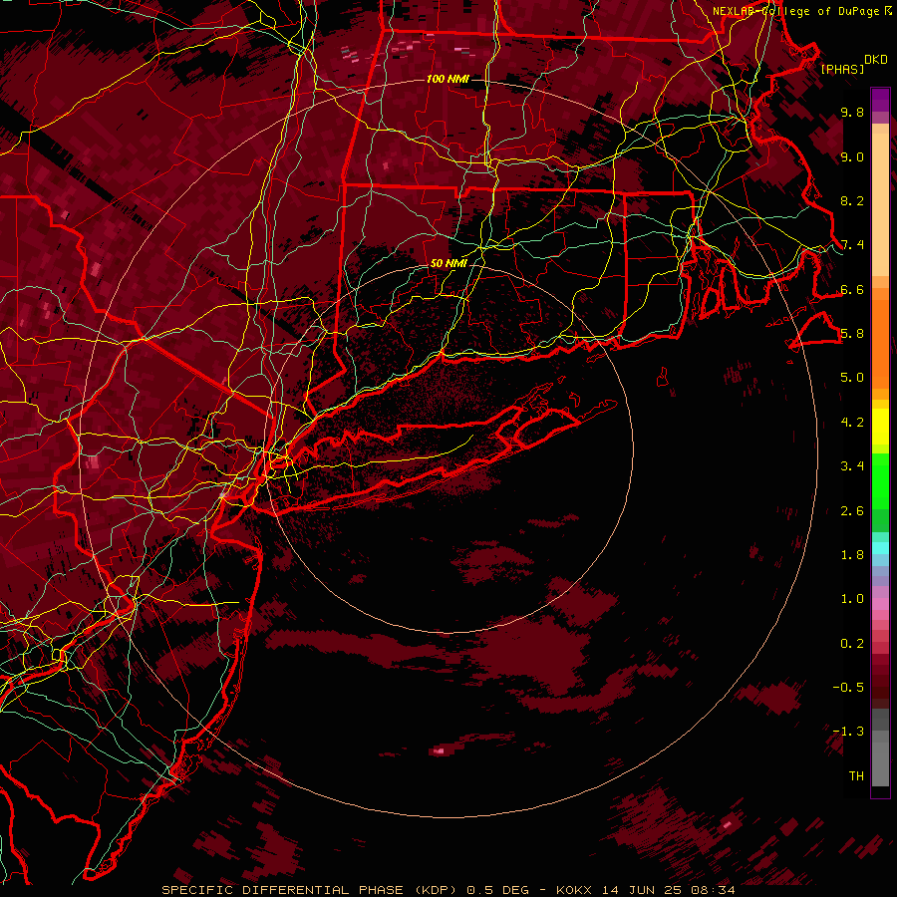897x897 pixels.
Task: Click the 6.6 value on color scale
Action: [852, 289]
